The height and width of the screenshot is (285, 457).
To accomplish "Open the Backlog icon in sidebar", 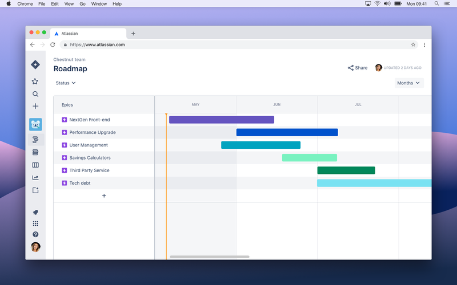I will point(35,152).
